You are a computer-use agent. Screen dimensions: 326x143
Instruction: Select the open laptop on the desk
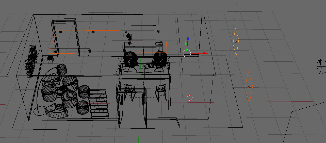149,66
